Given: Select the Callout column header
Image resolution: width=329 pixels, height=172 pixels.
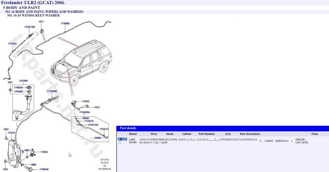Looking at the screenshot, I should click(186, 134).
